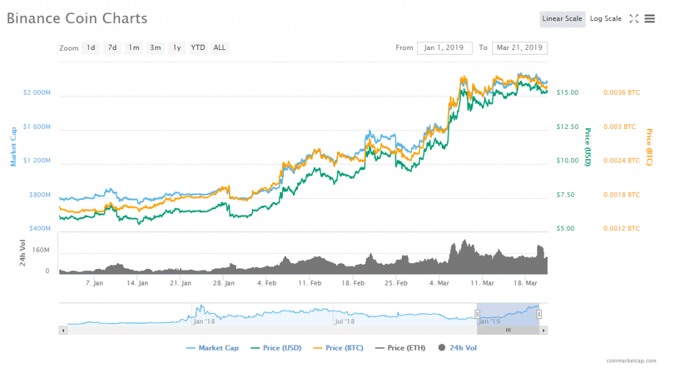
Task: Click the $400M market cap label
Action: pyautogui.click(x=40, y=229)
